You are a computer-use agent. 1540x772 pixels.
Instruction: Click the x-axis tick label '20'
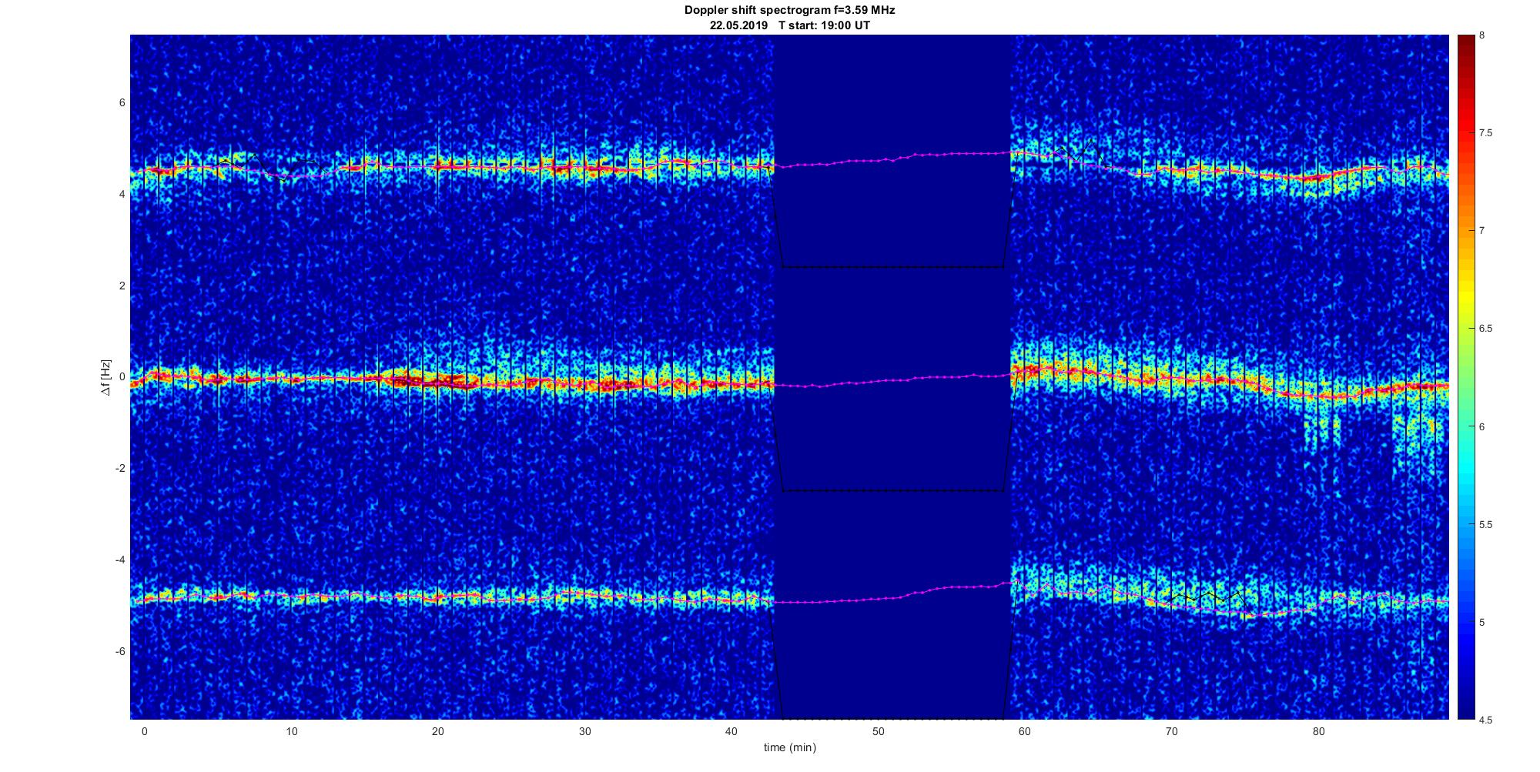[x=438, y=731]
